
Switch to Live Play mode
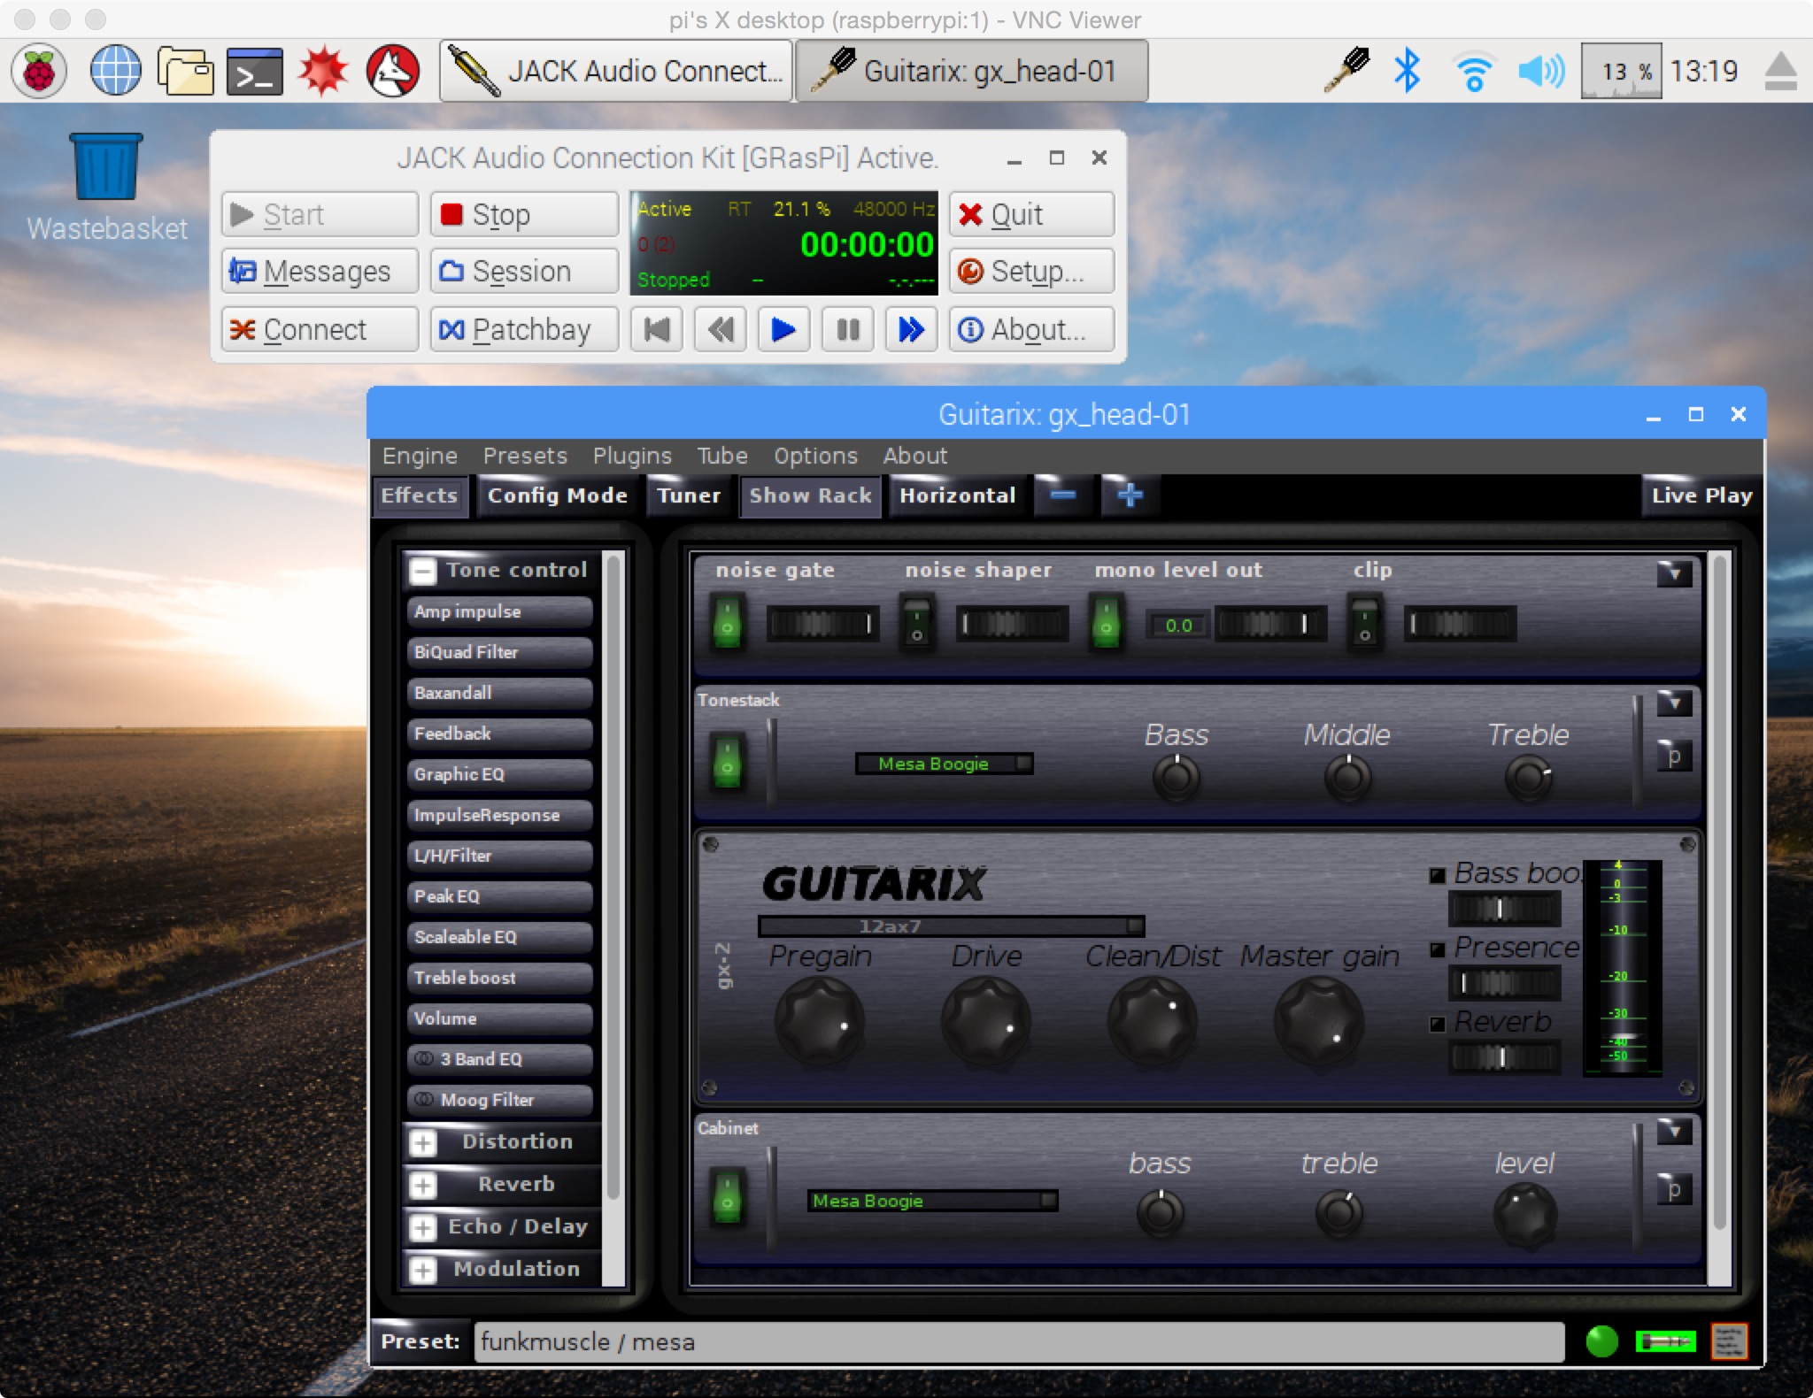[1701, 495]
